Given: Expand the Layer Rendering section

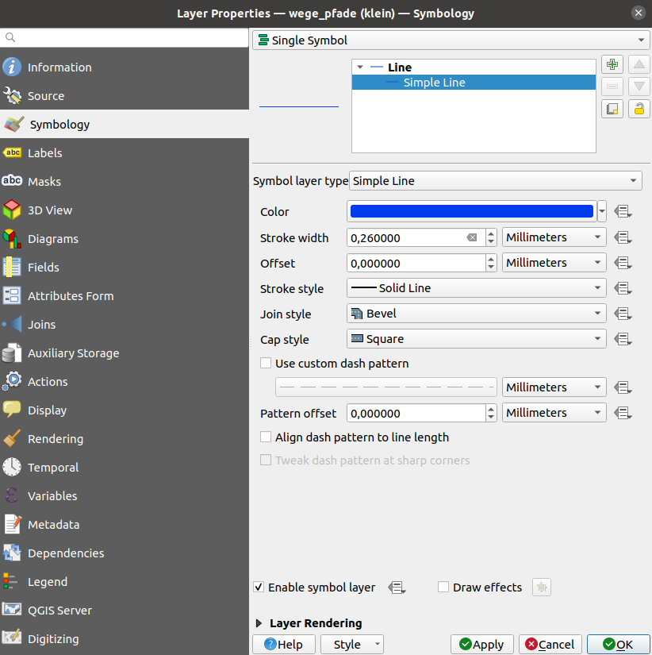Looking at the screenshot, I should [x=259, y=623].
